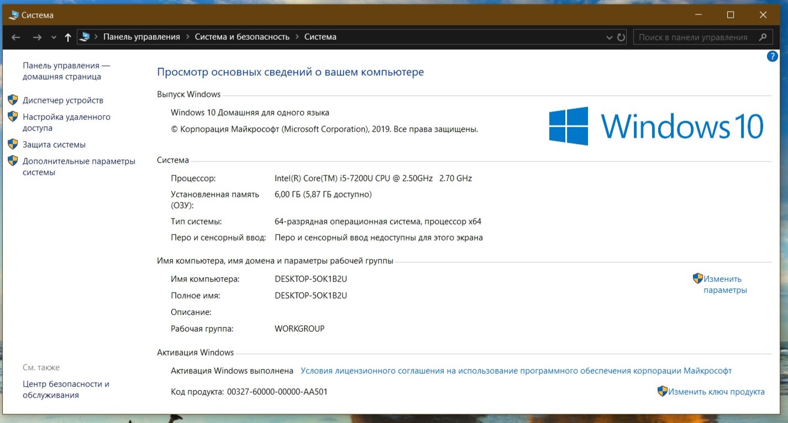Open Центр безопасности и обслуживания
This screenshot has height=423, width=788.
click(66, 389)
